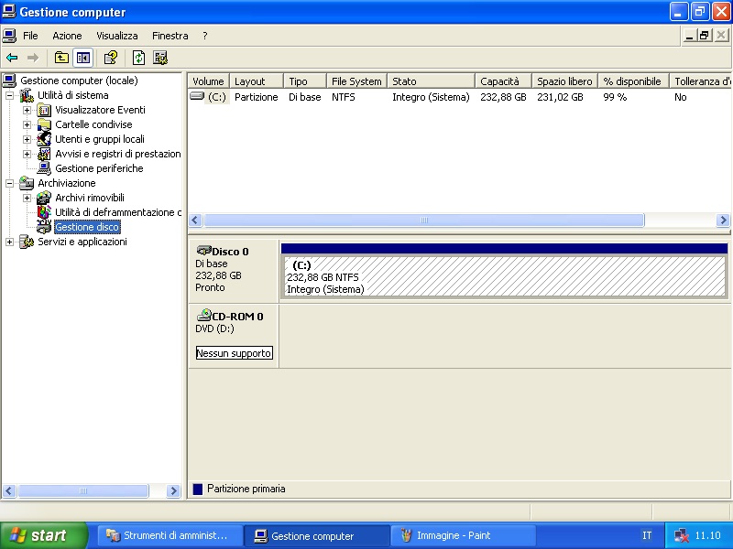Select the CD-ROM 0 drive icon
The width and height of the screenshot is (733, 549).
pyautogui.click(x=203, y=316)
